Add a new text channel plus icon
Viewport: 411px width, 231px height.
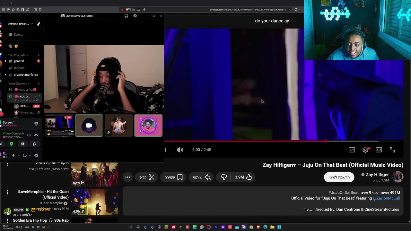pos(39,55)
